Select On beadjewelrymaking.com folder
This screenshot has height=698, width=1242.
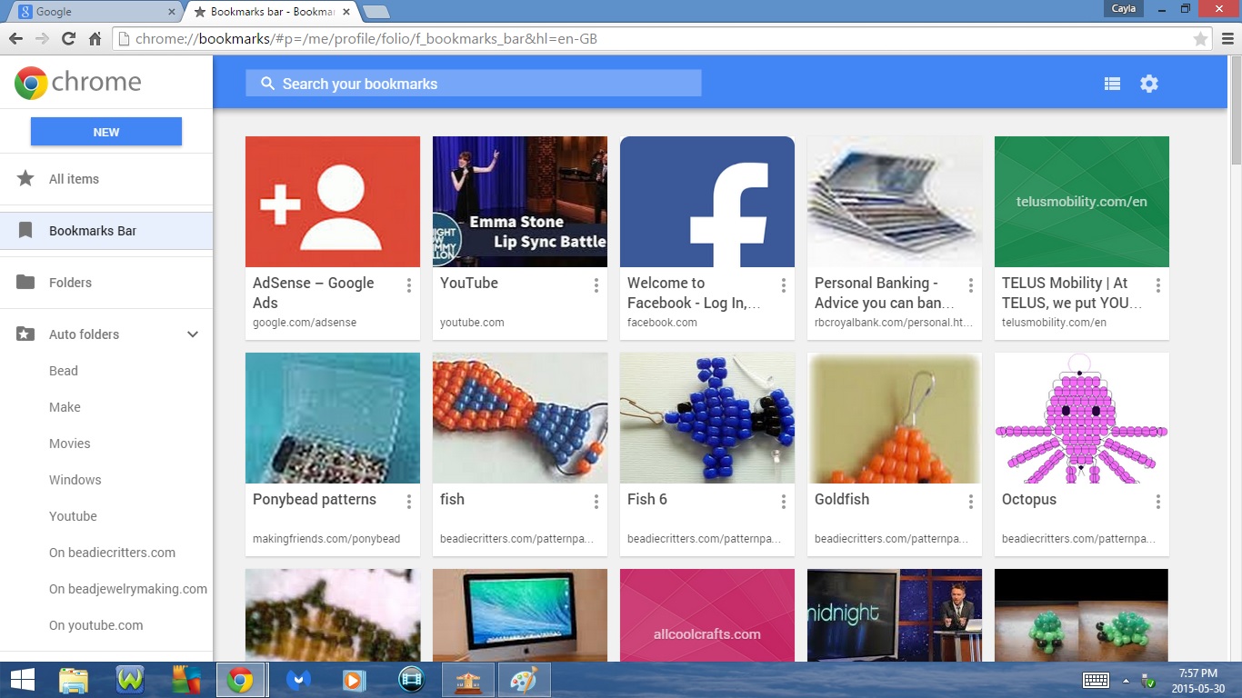(x=128, y=589)
